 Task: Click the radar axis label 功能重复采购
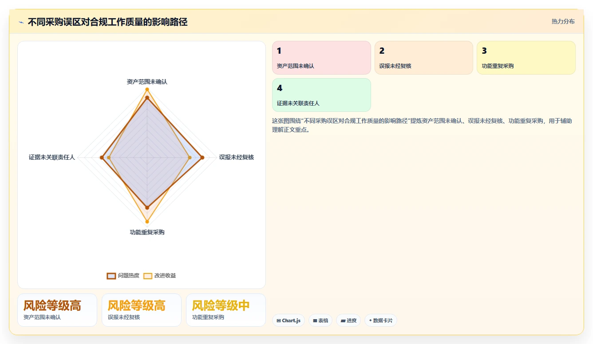coord(147,232)
